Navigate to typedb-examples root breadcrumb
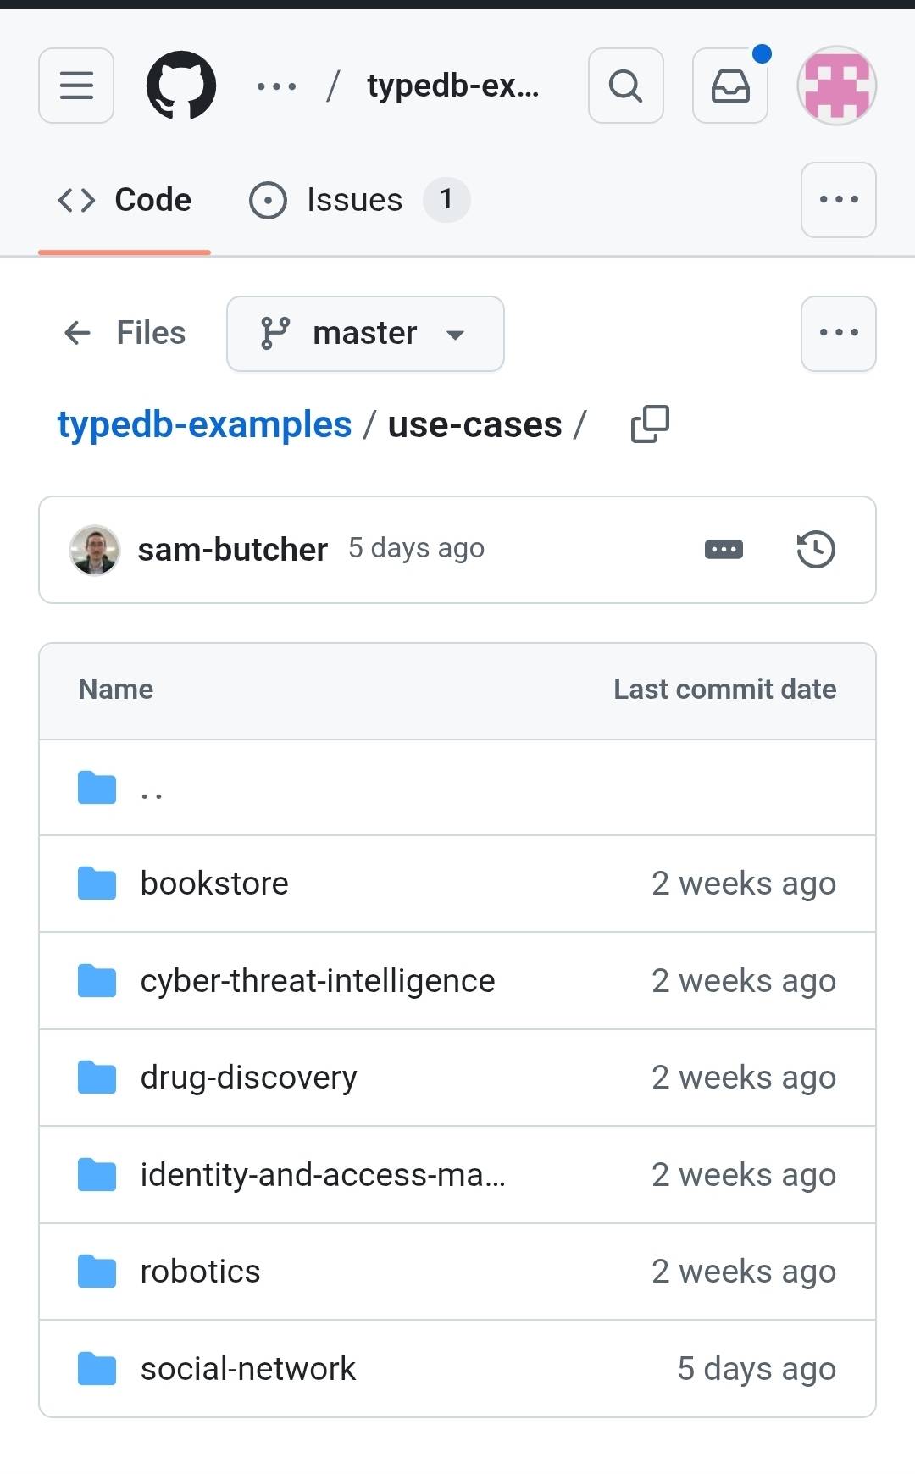 [x=204, y=424]
